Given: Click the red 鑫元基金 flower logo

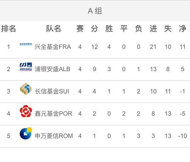Looking at the screenshot, I should click(x=26, y=111).
